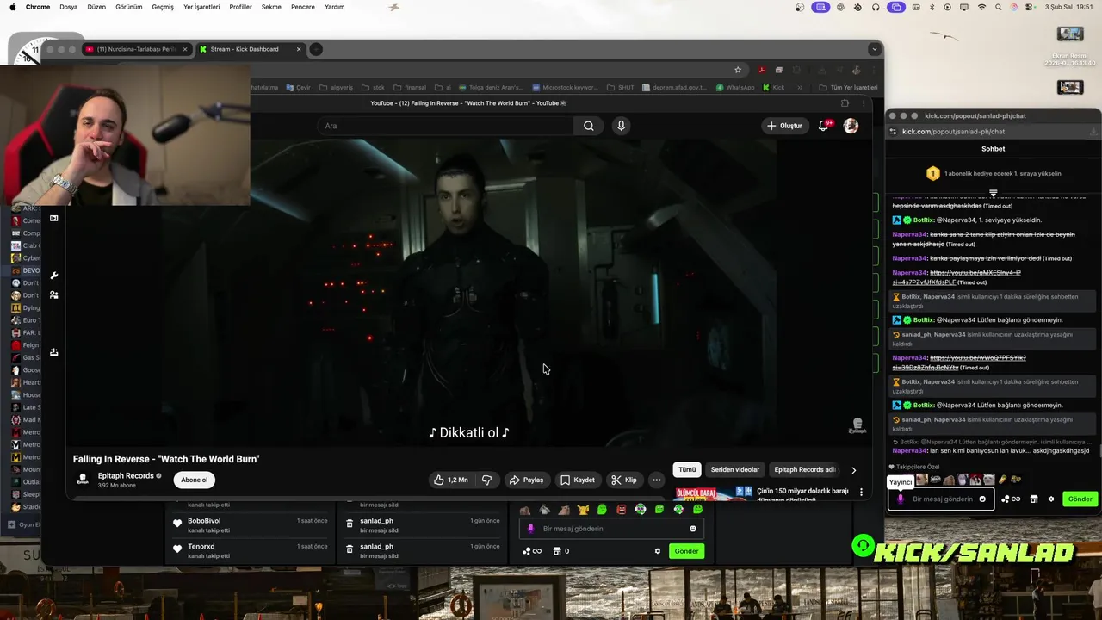The width and height of the screenshot is (1102, 620).
Task: Open a new Chrome tab with plus button
Action: tap(316, 49)
